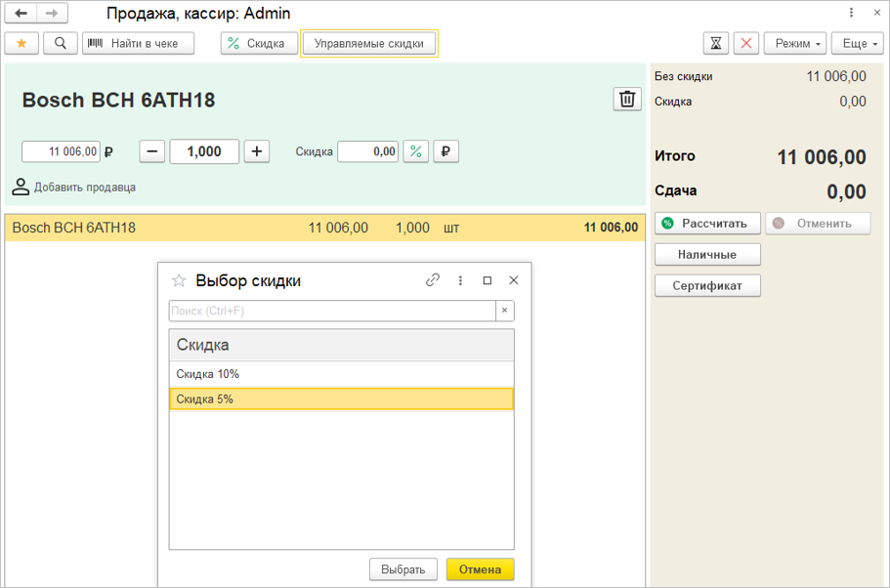The width and height of the screenshot is (890, 588).
Task: Select the Скидка 10% row
Action: 342,374
